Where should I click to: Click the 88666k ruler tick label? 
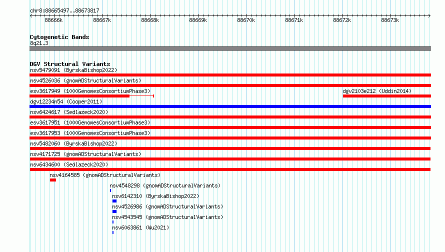tap(53, 20)
